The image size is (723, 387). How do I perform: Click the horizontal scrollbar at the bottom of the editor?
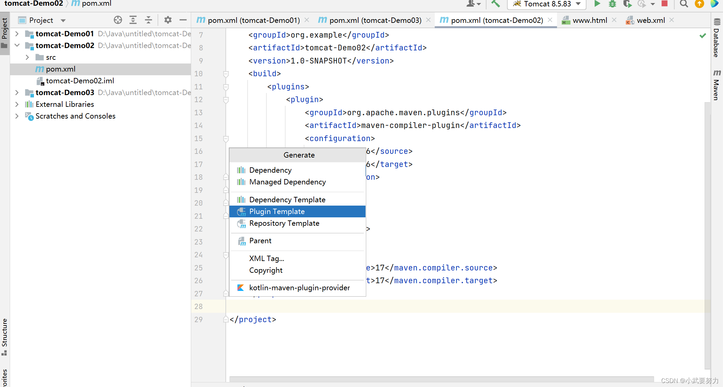tap(441, 379)
